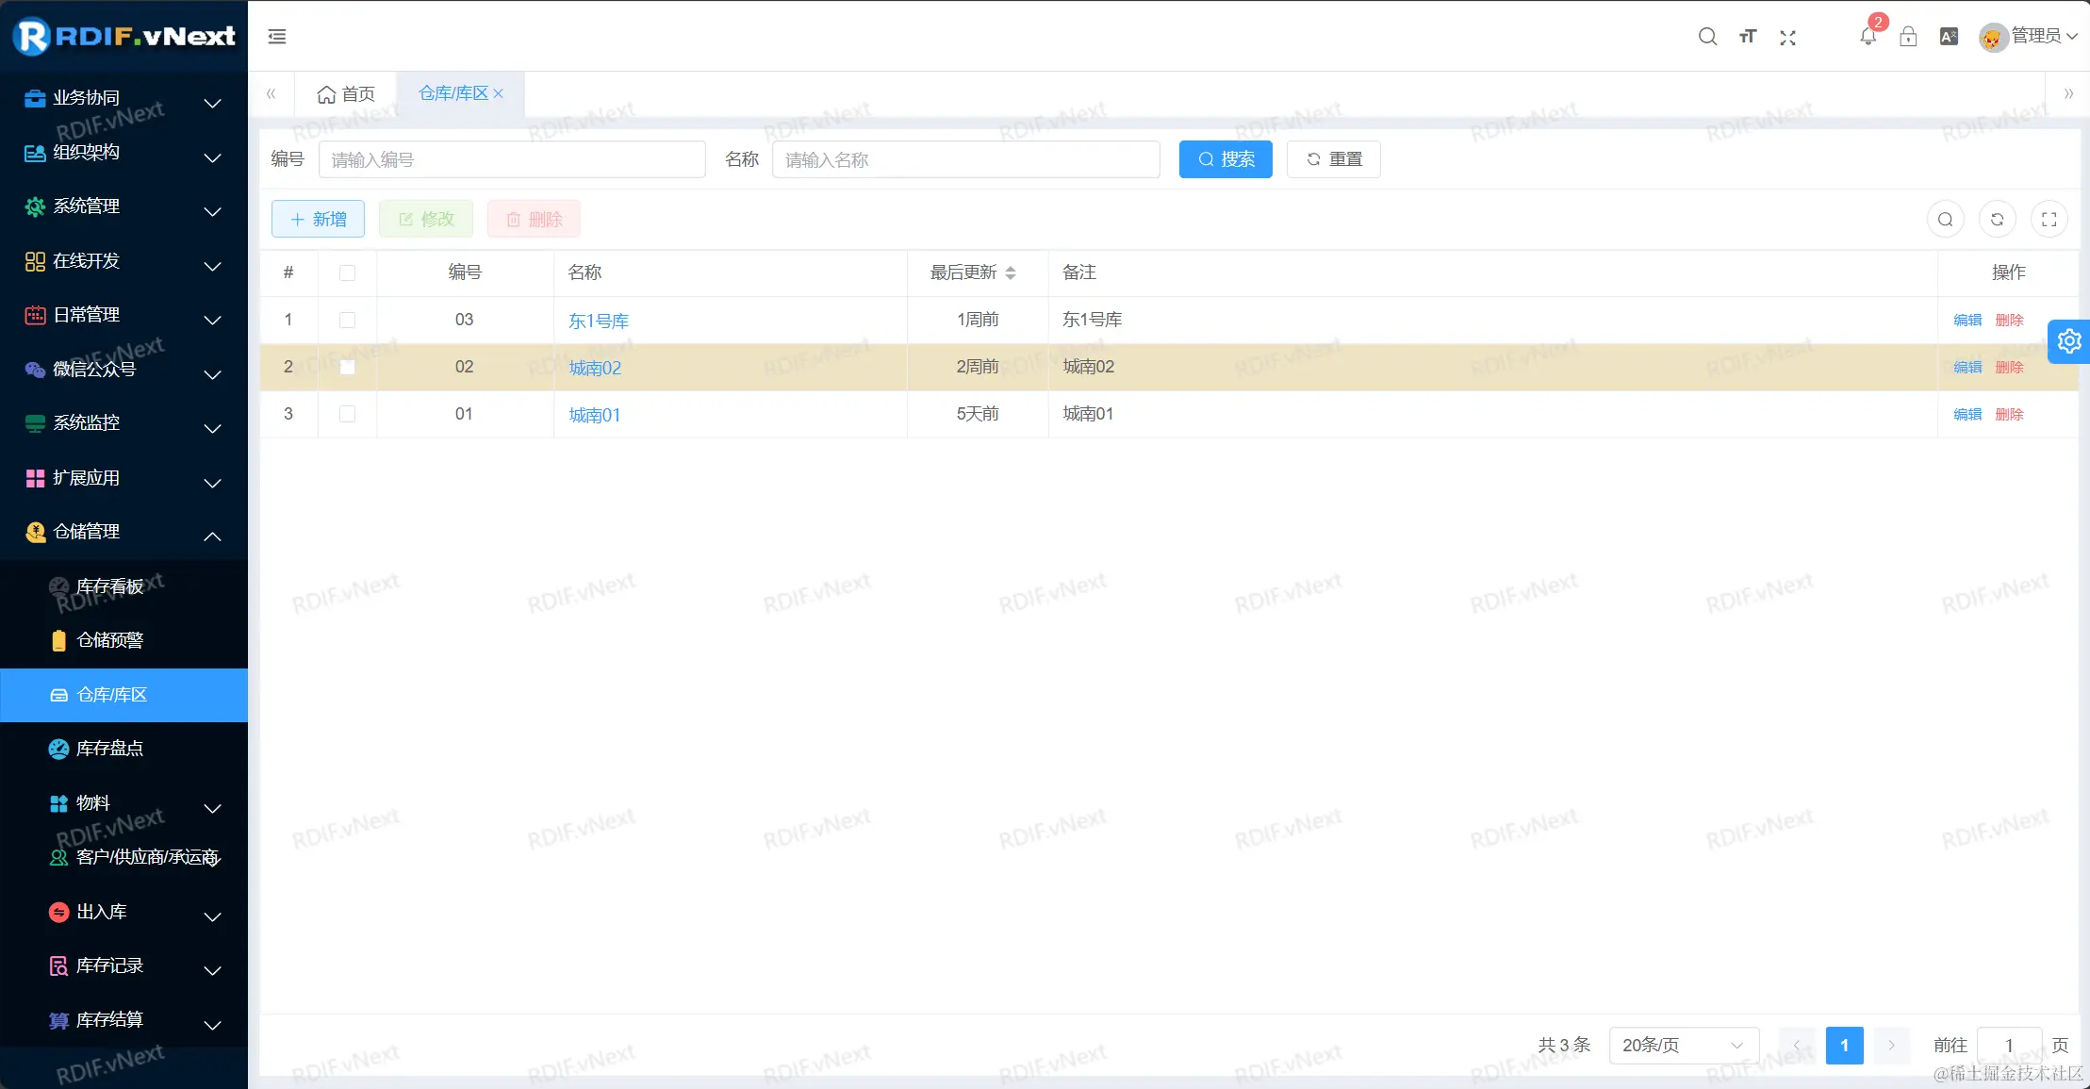Viewport: 2090px width, 1089px height.
Task: Click the table refresh circular icon
Action: coord(1997,220)
